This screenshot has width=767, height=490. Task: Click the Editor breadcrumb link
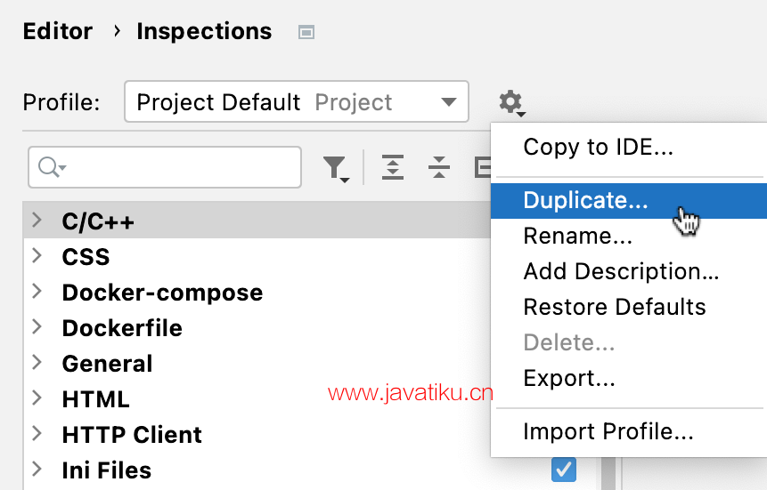pos(58,32)
